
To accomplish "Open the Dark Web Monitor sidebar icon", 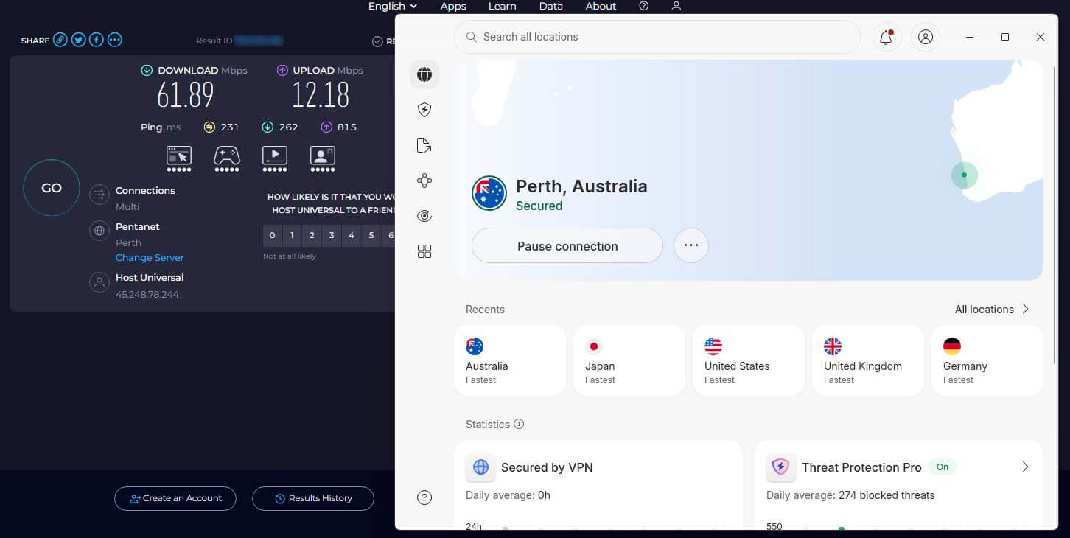I will (x=424, y=216).
